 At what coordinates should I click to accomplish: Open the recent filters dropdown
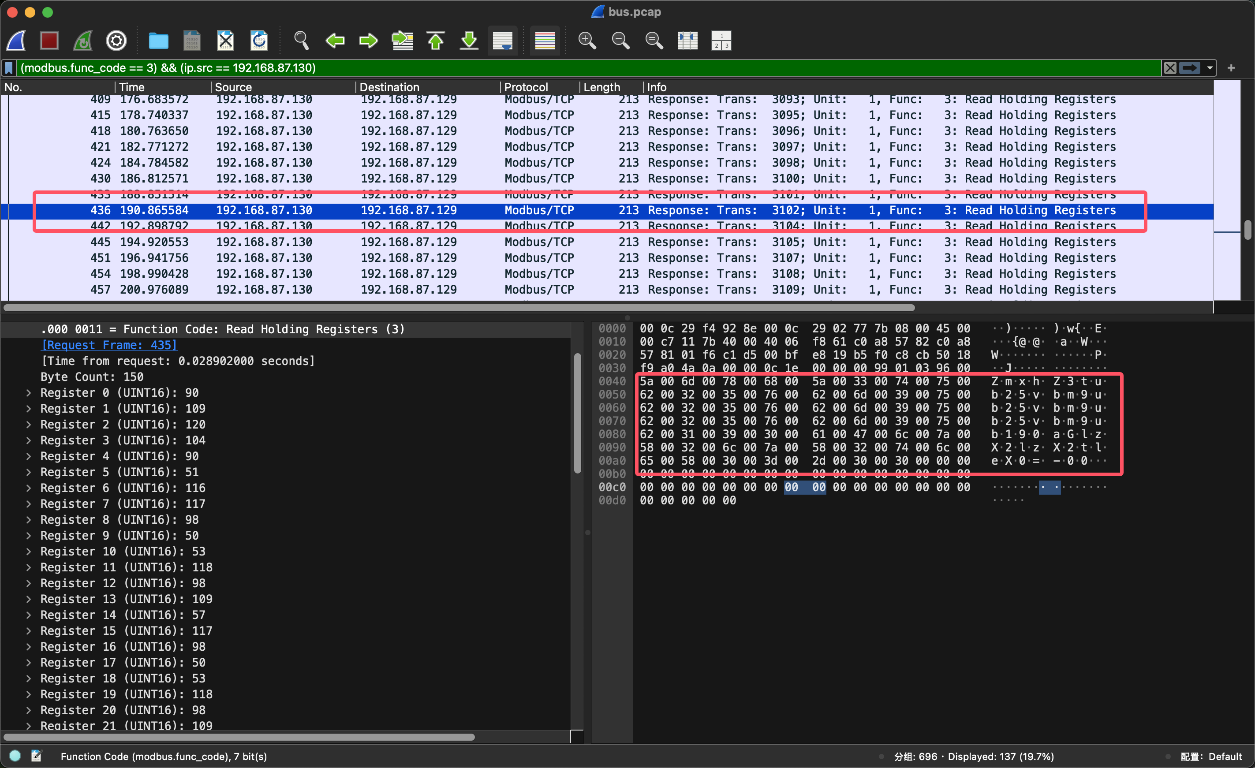[x=1210, y=68]
